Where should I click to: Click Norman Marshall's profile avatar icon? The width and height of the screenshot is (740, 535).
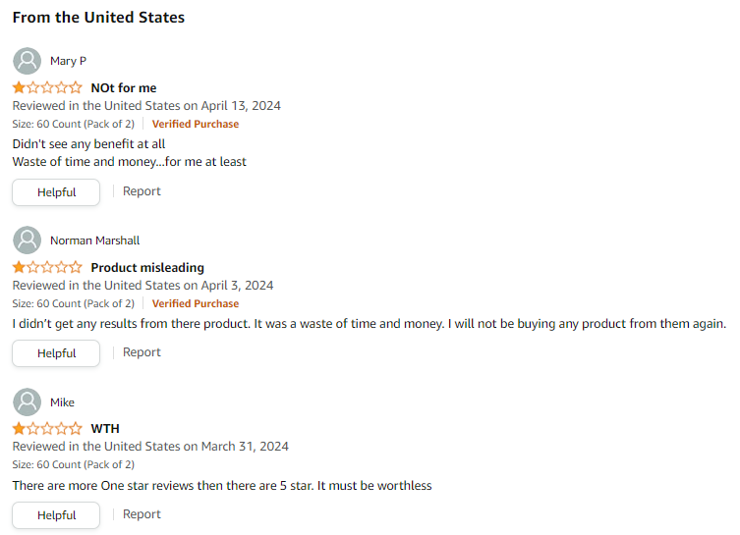(28, 241)
